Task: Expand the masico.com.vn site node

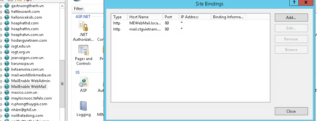Action: [x=1, y=92]
